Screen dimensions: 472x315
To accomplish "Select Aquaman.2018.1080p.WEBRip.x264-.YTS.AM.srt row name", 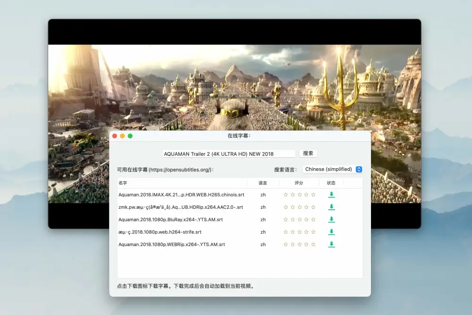I will (172, 245).
